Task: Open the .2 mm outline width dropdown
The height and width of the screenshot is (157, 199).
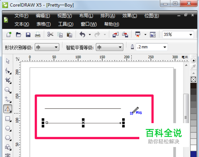Action: 165,47
